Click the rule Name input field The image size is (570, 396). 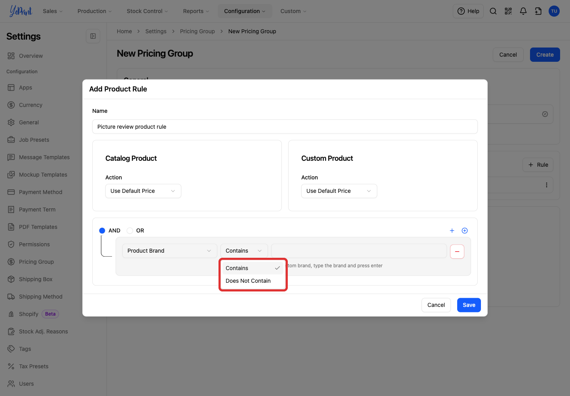(285, 127)
